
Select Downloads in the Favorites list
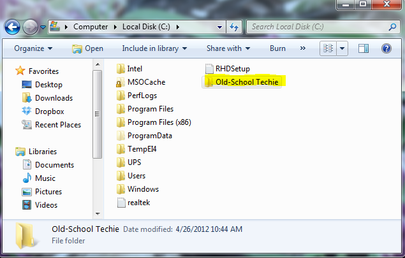coord(54,98)
